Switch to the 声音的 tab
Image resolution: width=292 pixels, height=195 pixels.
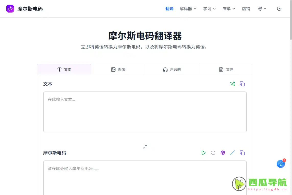[172, 70]
